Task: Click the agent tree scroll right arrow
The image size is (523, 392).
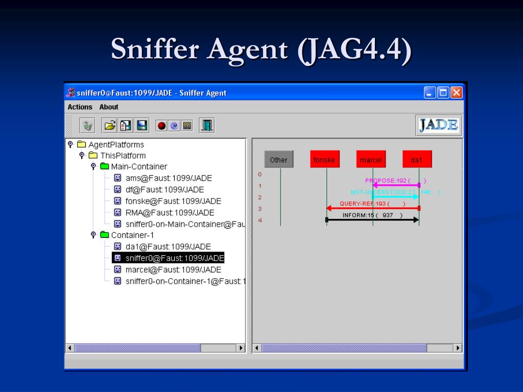Action: [x=241, y=348]
